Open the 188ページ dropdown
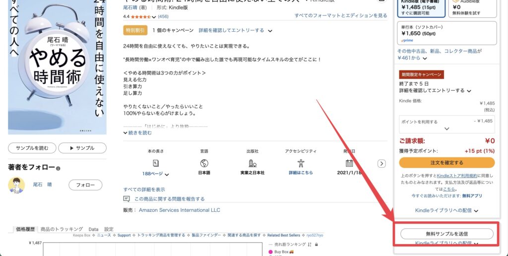Viewport: 508px width, 256px height. pyautogui.click(x=155, y=174)
